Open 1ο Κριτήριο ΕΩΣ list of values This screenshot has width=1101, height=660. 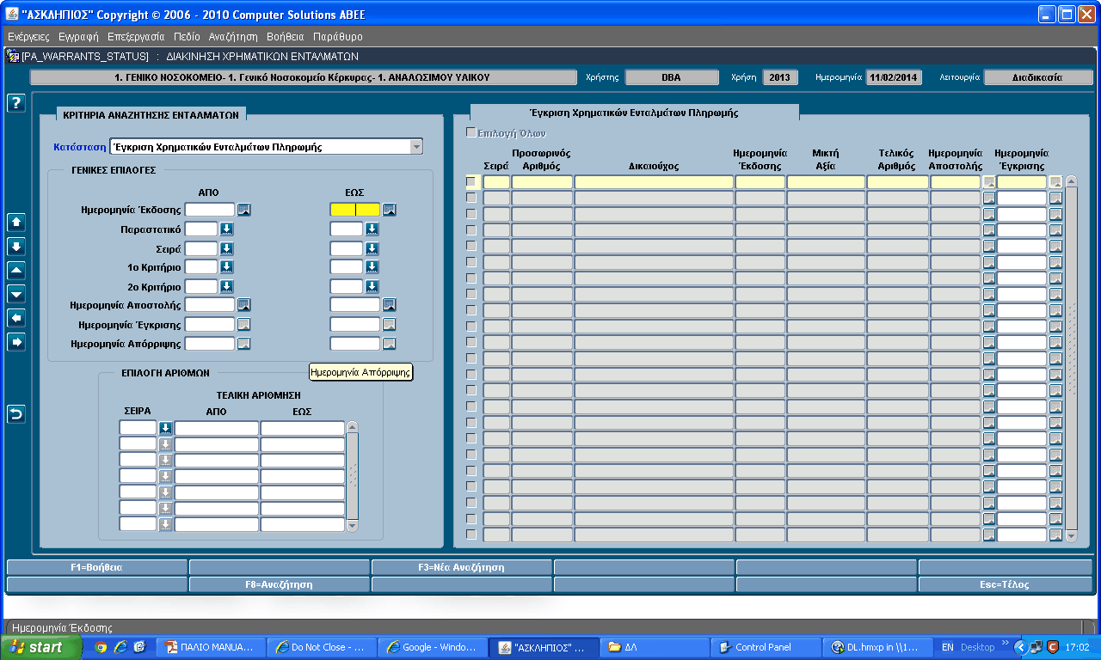[372, 267]
